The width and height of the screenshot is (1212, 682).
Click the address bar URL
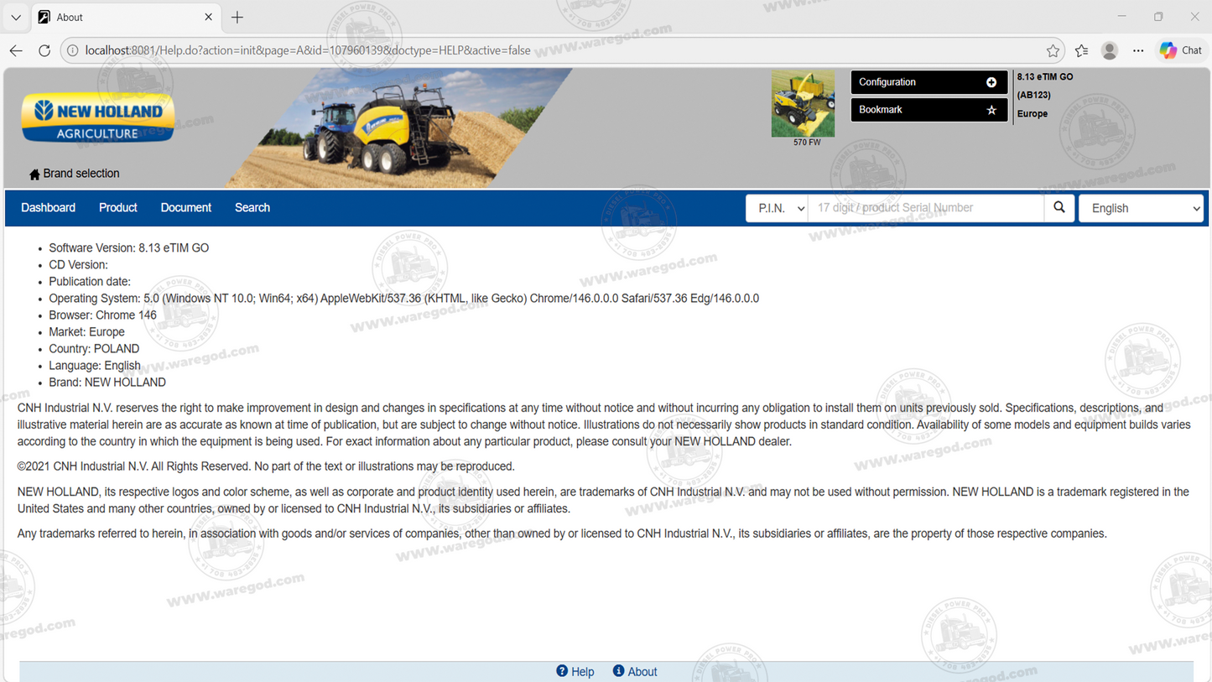click(x=308, y=50)
